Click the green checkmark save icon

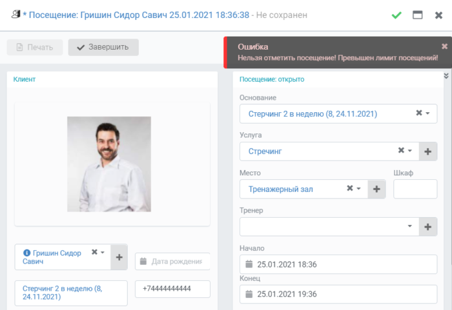click(396, 15)
